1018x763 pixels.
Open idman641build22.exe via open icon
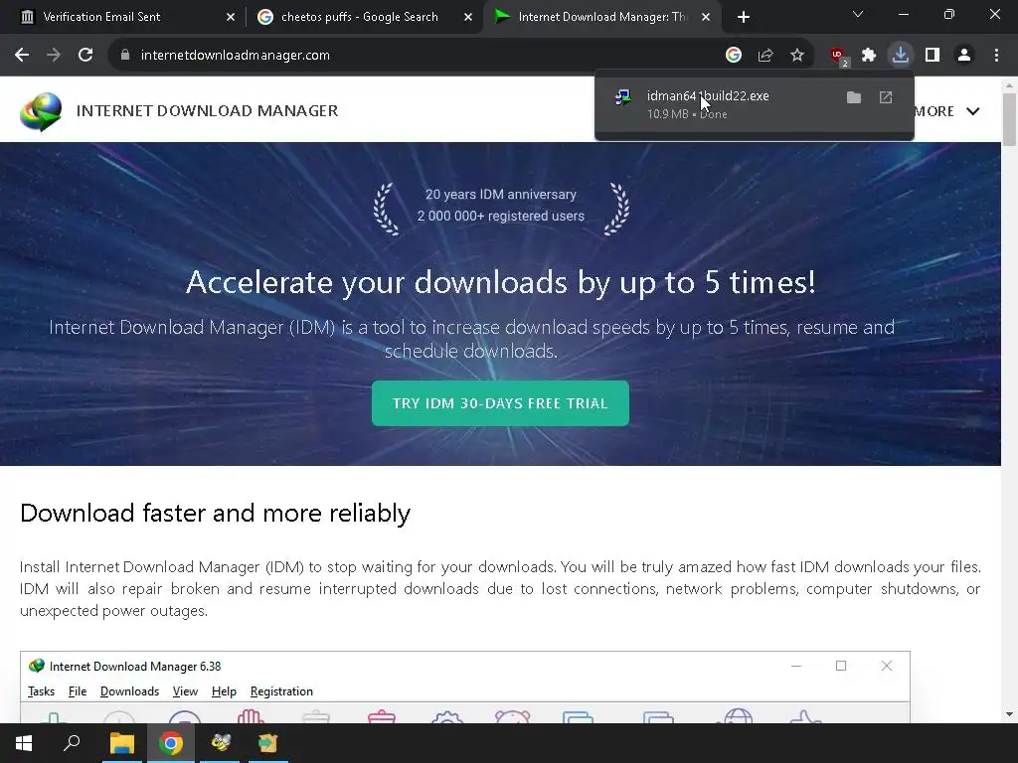886,97
